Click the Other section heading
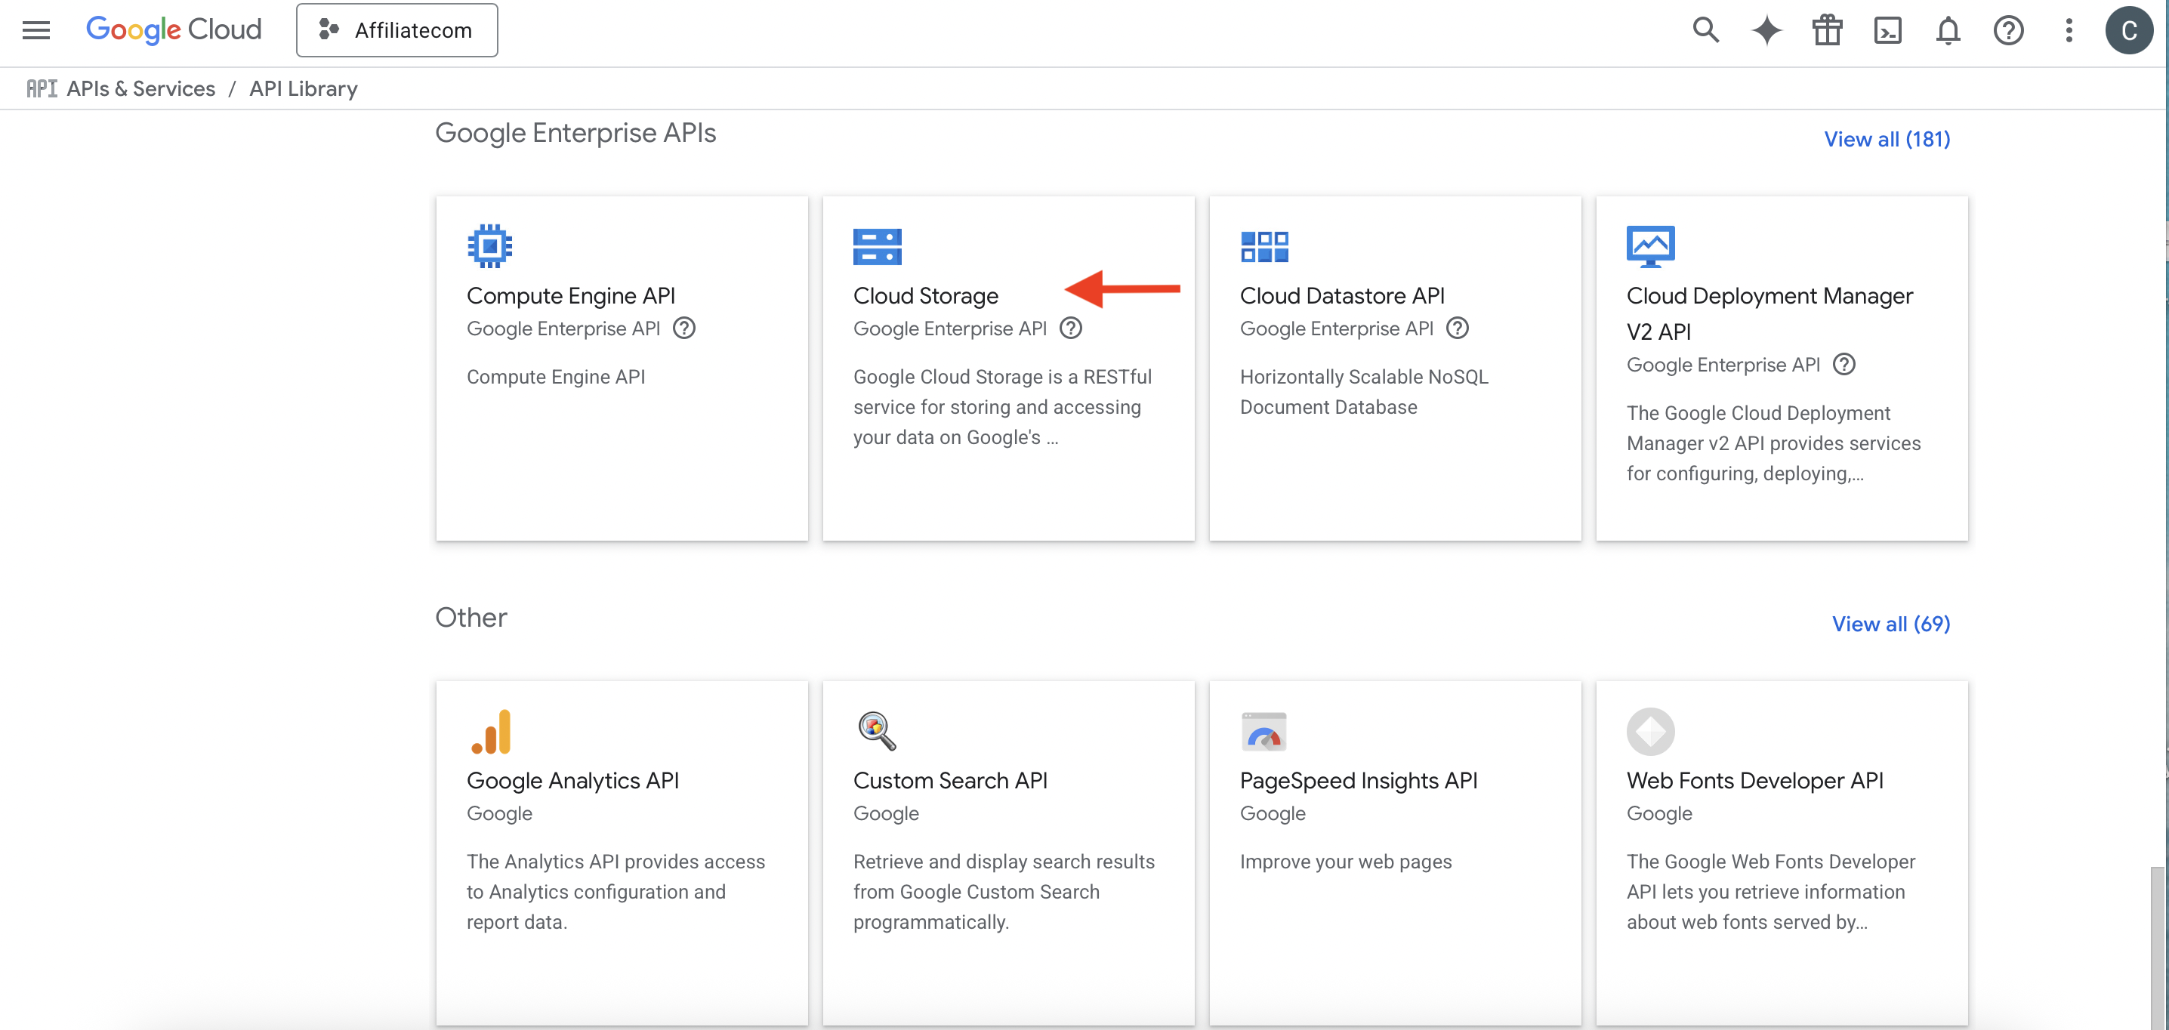 point(471,618)
